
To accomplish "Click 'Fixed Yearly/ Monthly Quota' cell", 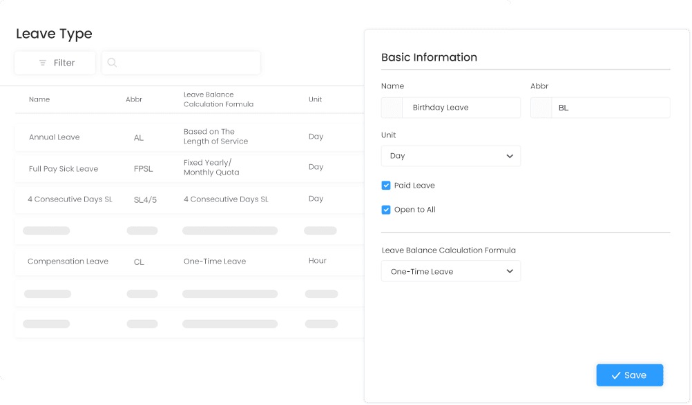I will coord(211,168).
